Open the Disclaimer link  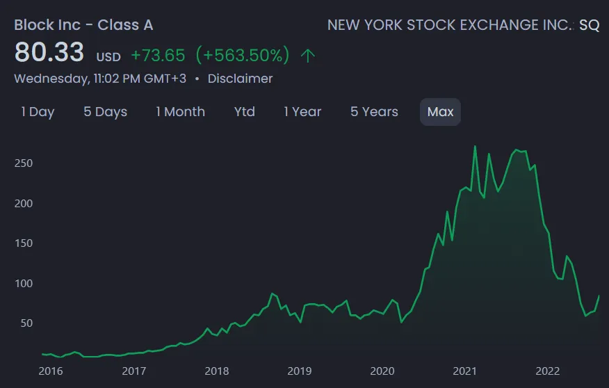pyautogui.click(x=240, y=79)
